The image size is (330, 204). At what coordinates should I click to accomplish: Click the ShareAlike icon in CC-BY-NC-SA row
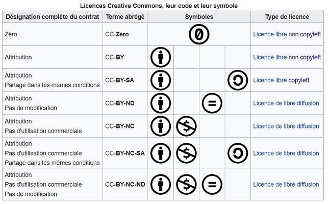click(237, 153)
